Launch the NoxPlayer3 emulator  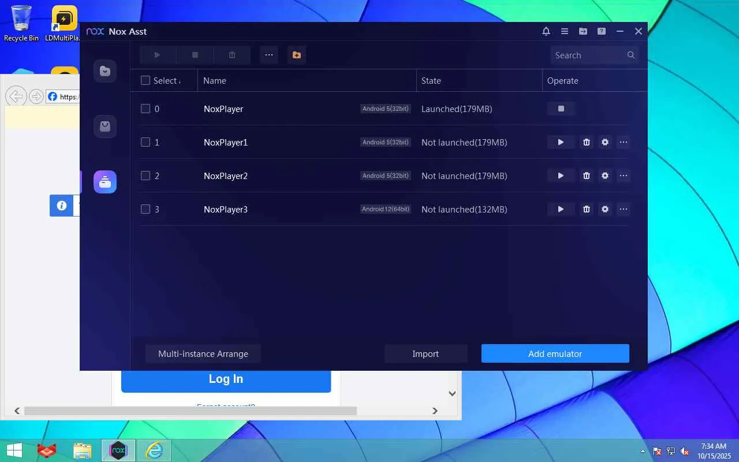(561, 209)
